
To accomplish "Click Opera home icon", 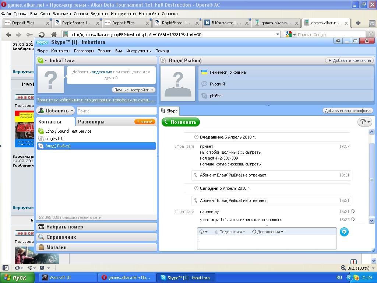I will tap(54, 35).
